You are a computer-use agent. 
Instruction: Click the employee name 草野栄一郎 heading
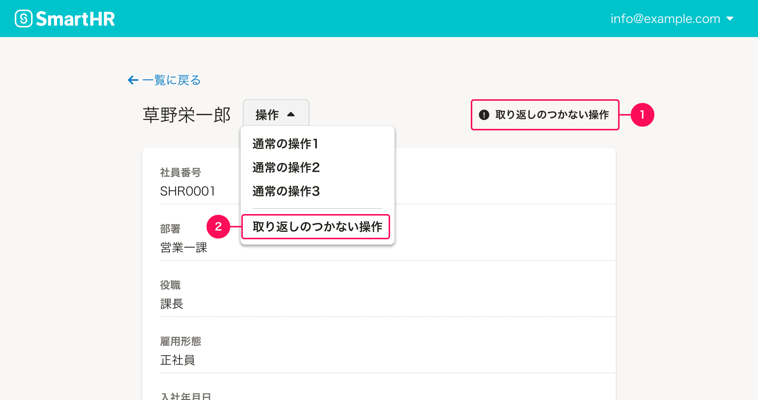pyautogui.click(x=187, y=115)
